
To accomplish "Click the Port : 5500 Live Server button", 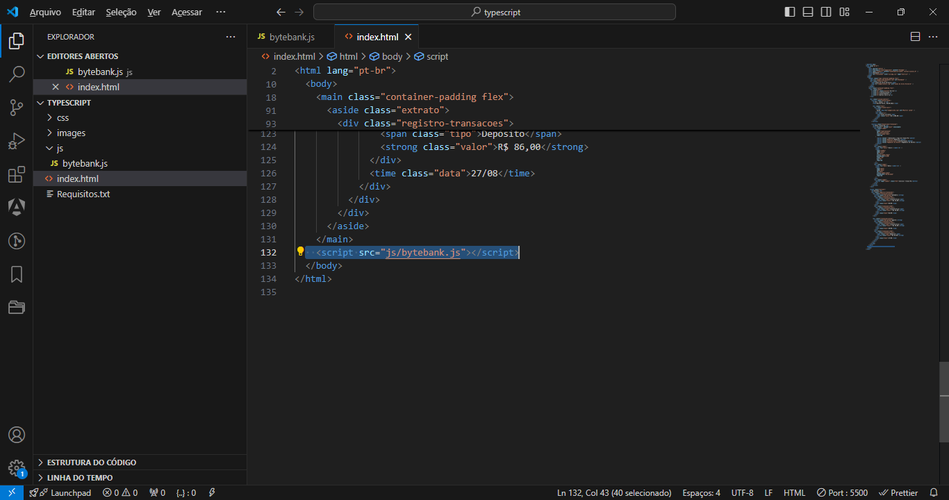I will [842, 492].
